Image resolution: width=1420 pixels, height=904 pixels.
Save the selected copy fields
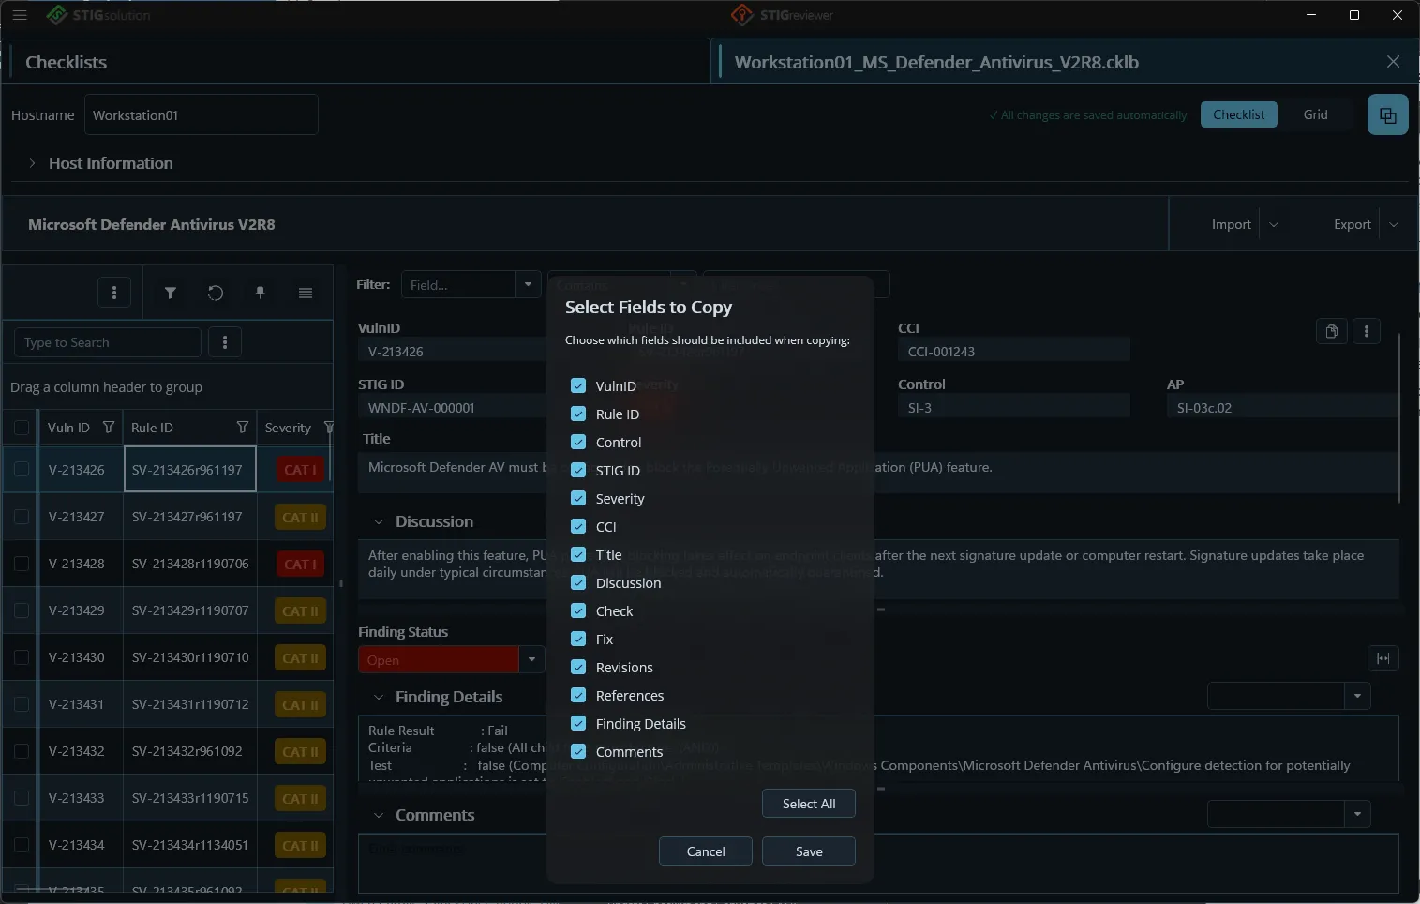click(x=809, y=851)
